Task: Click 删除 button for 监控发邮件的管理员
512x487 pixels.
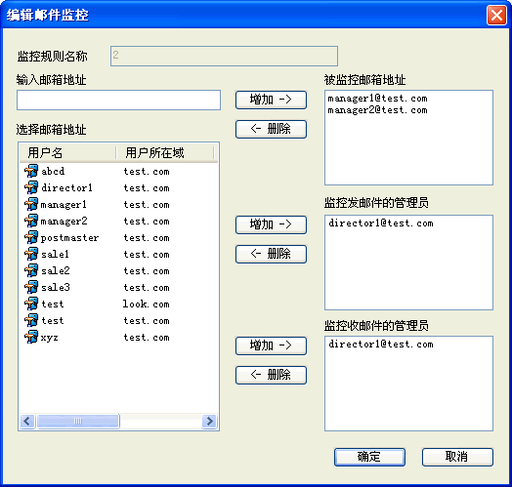Action: (271, 254)
